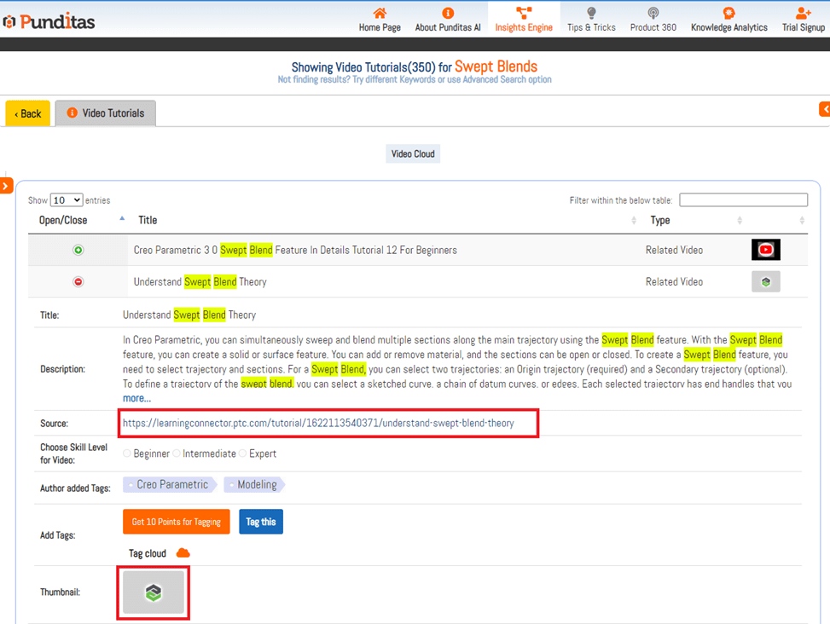Click the Trial Signup user icon
The width and height of the screenshot is (830, 624).
tap(803, 13)
